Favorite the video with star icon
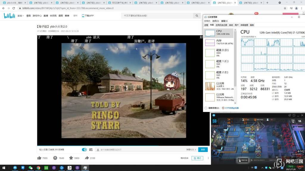This screenshot has width=305, height=171. coord(71,158)
